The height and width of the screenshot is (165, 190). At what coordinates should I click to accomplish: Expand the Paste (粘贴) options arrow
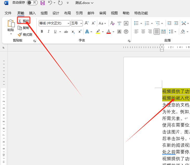coord(11,34)
